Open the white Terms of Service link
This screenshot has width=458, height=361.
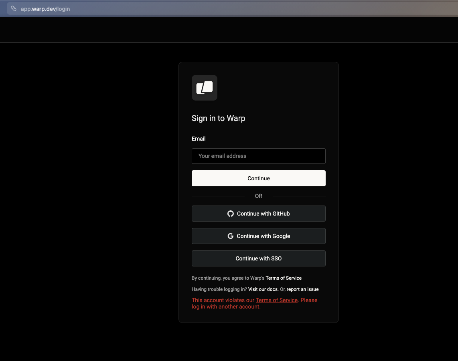pyautogui.click(x=284, y=278)
